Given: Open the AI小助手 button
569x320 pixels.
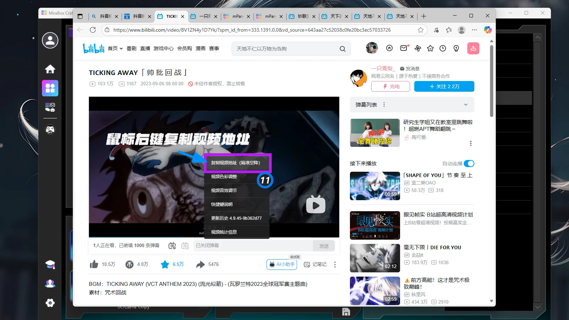Looking at the screenshot, I should click(x=282, y=264).
